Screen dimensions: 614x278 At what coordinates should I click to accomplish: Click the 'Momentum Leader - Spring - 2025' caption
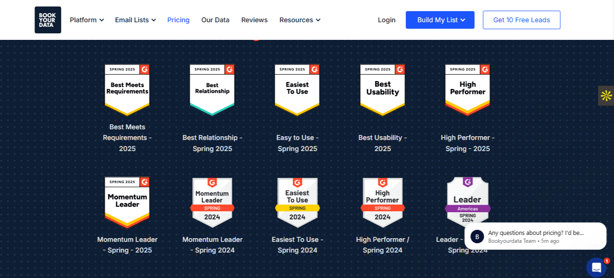(127, 245)
